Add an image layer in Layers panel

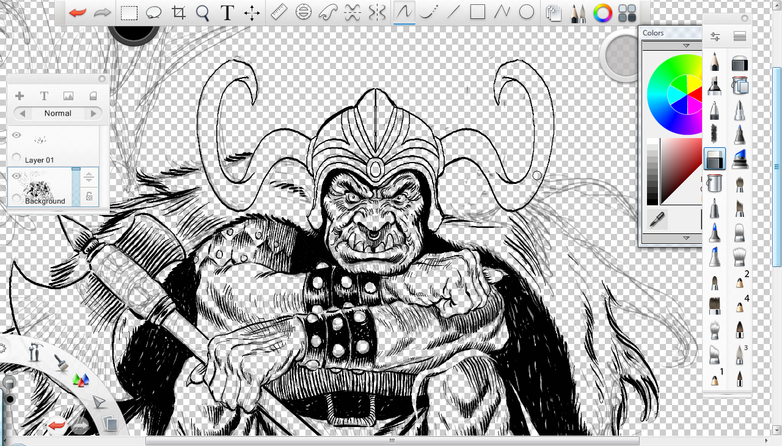(68, 96)
